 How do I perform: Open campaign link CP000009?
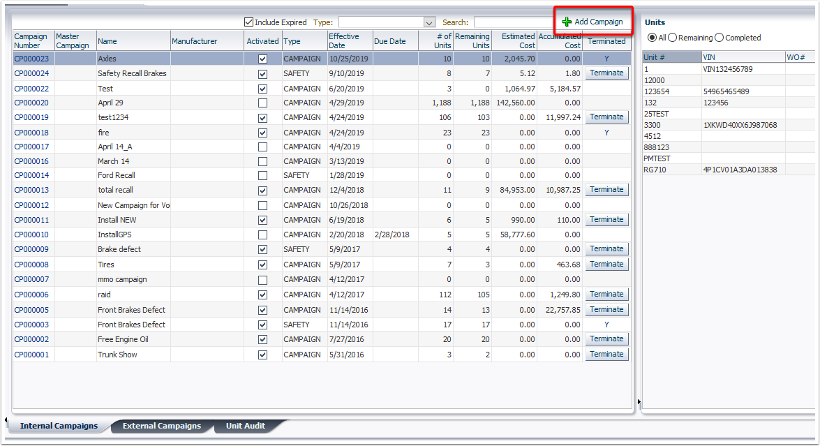(31, 249)
